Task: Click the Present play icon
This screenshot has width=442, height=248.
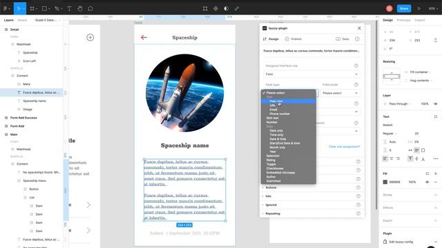Action: point(419,9)
